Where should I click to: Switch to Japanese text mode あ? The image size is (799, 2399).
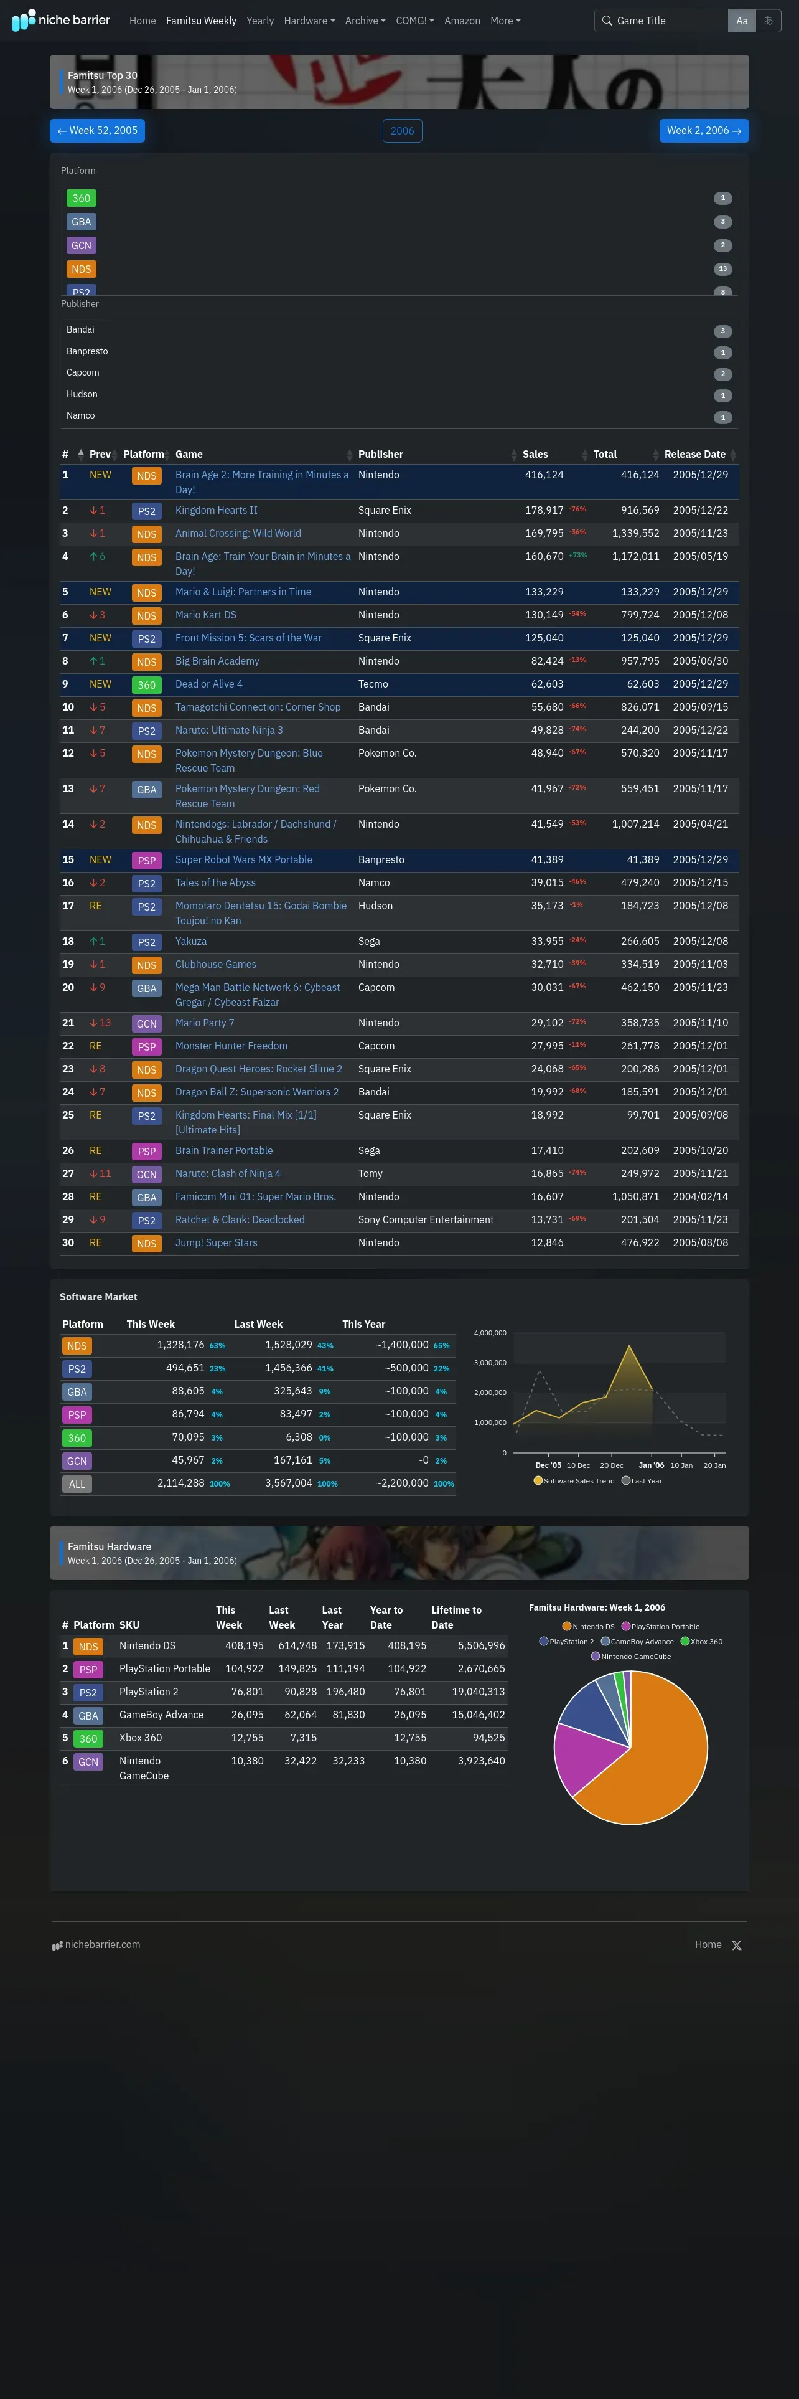[769, 21]
